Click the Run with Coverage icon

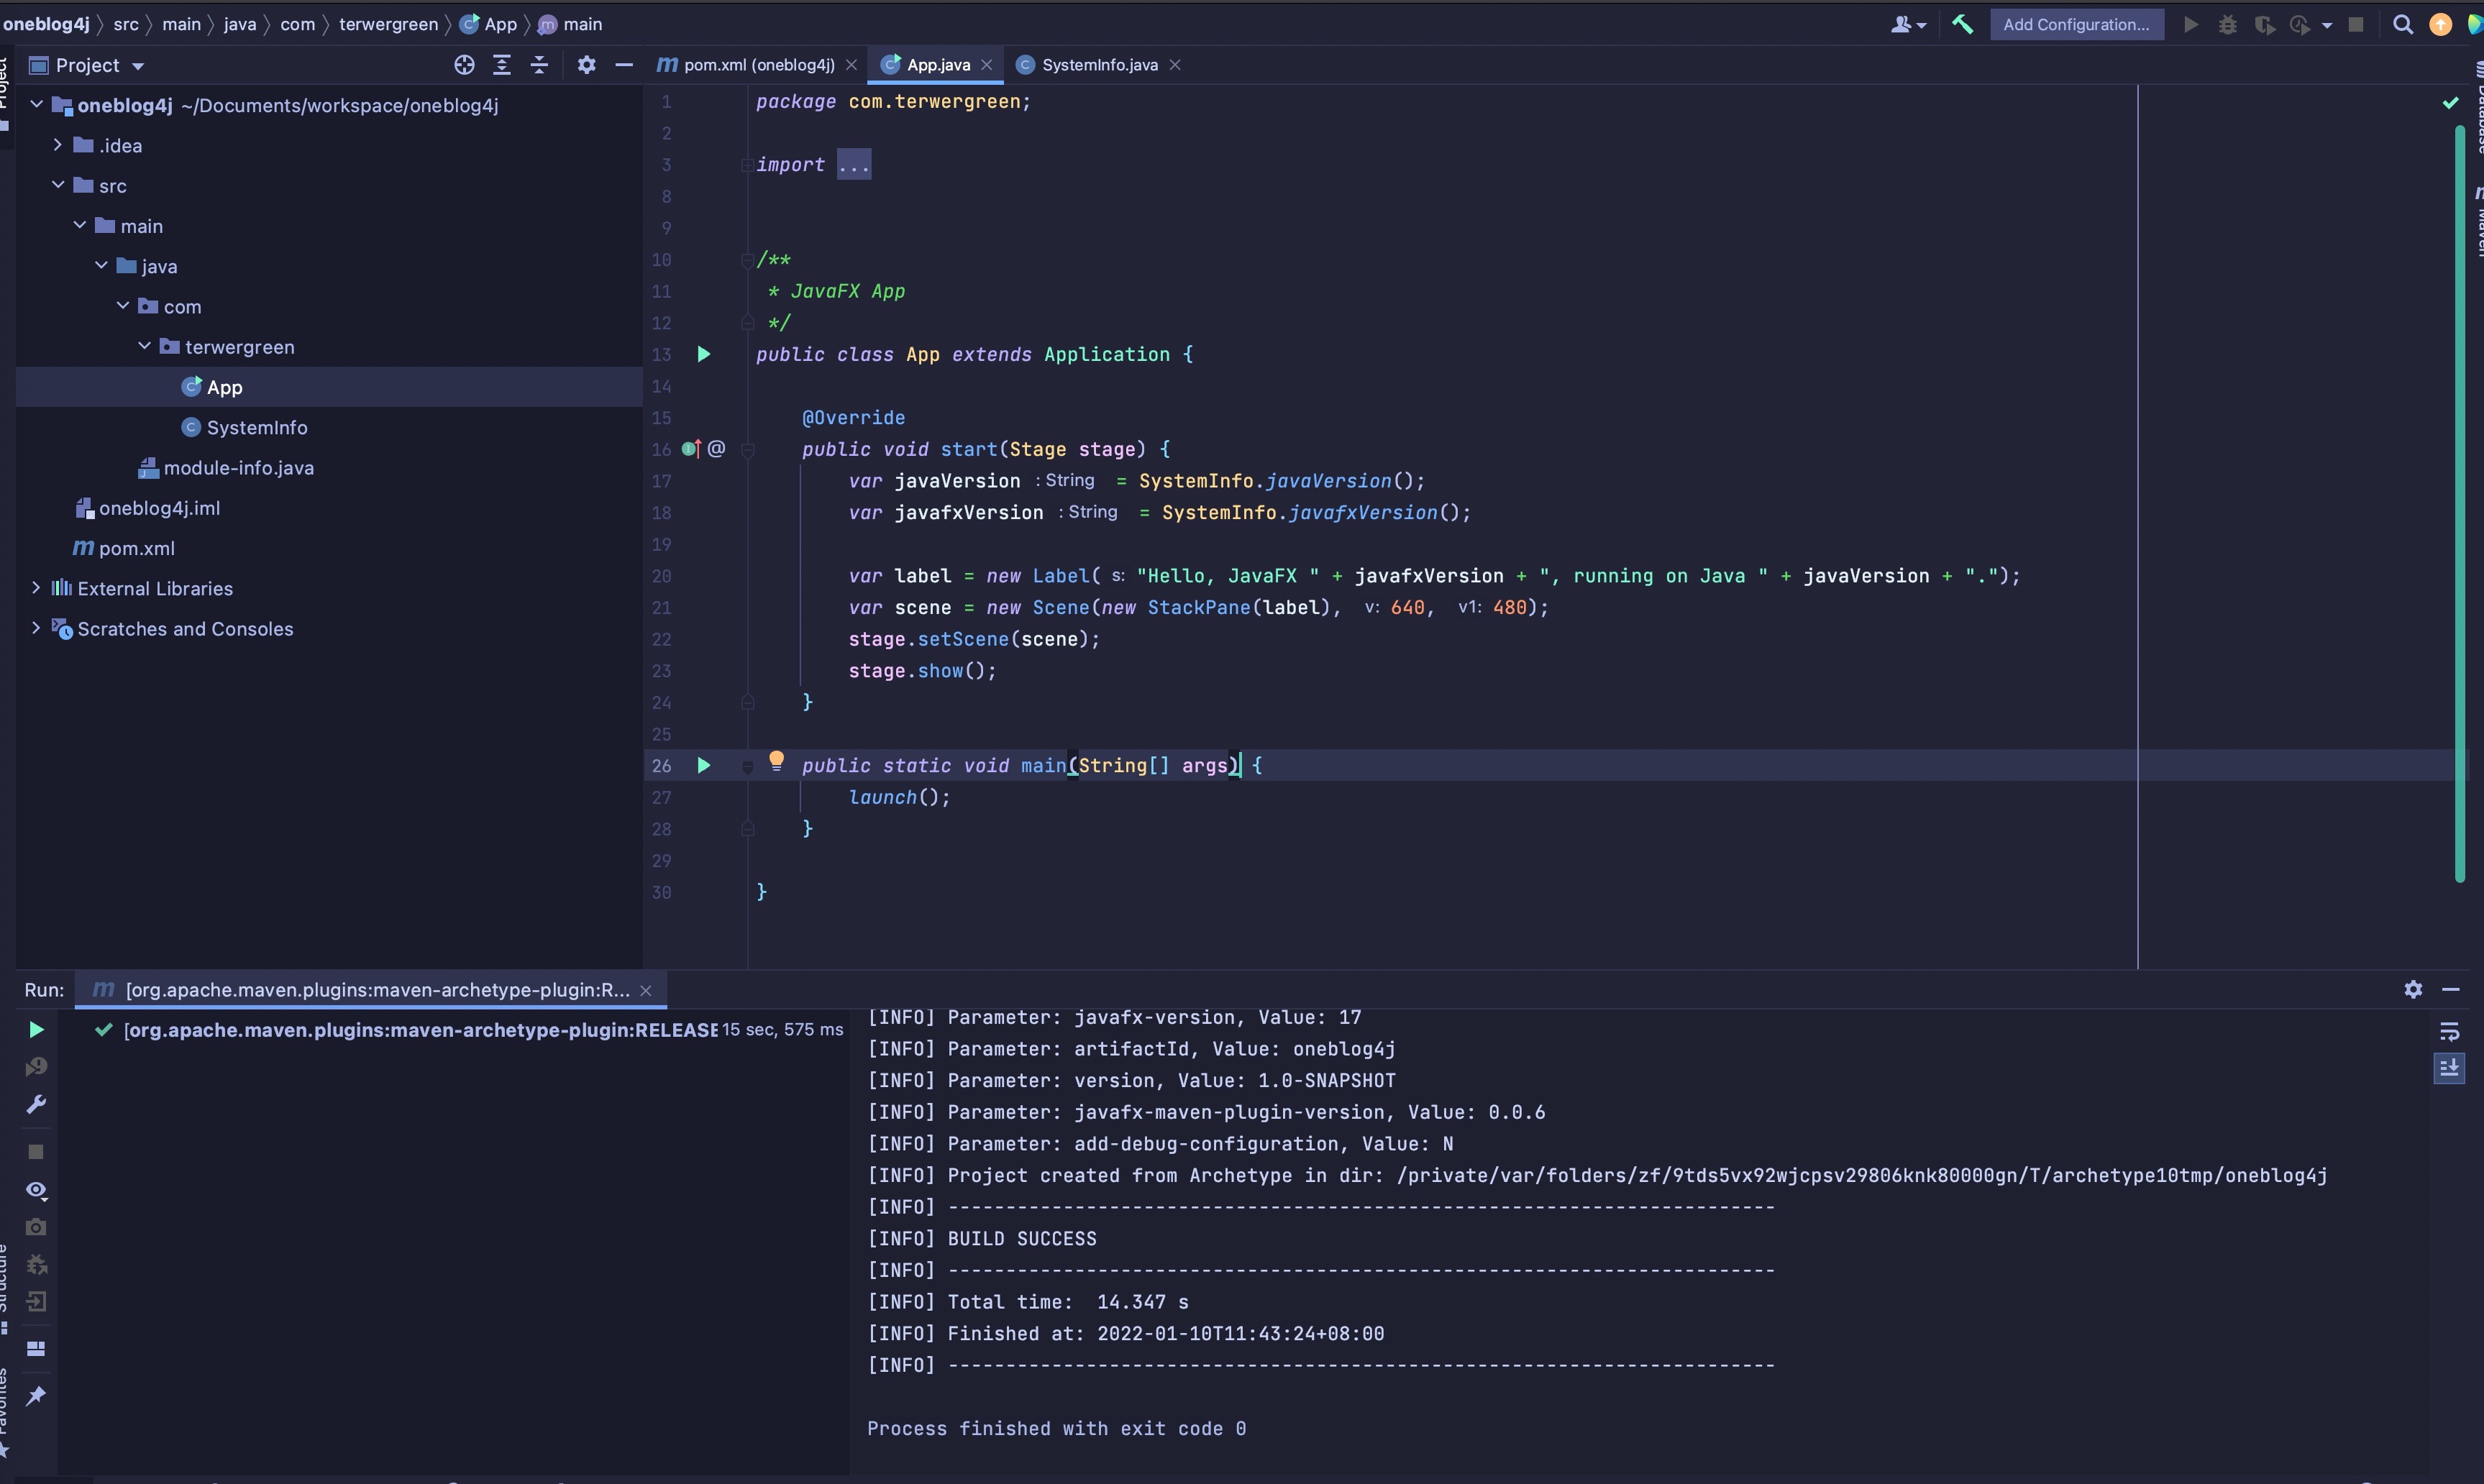coord(2264,24)
